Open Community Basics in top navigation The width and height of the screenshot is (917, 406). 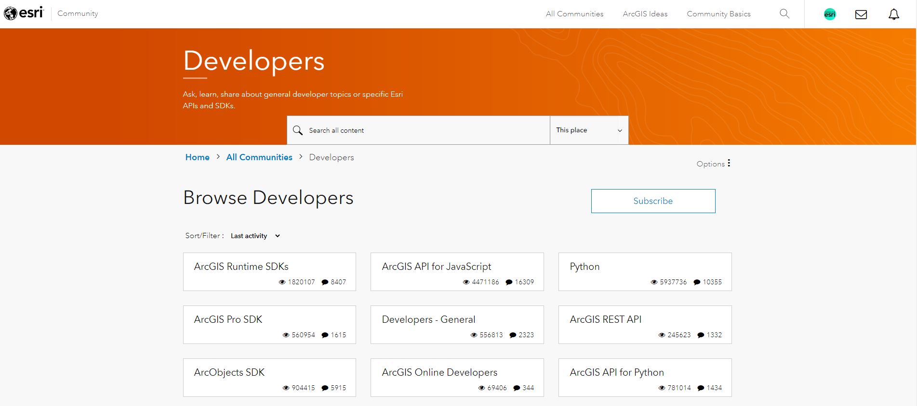[718, 14]
